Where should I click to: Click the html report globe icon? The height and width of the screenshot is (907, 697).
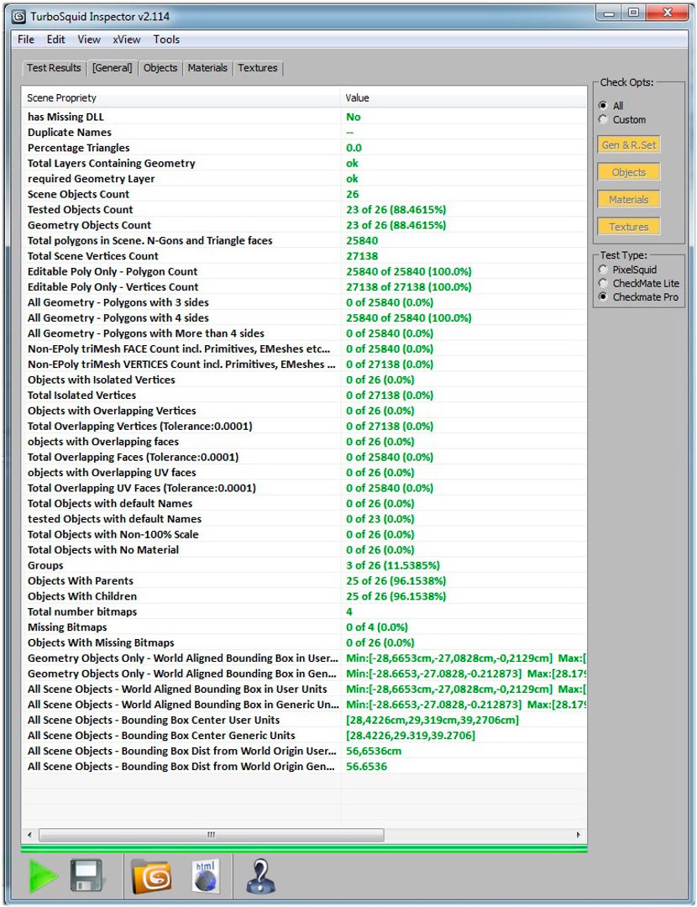206,876
